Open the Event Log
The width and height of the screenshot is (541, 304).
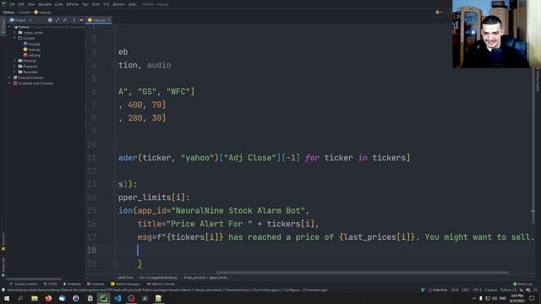pos(522,284)
